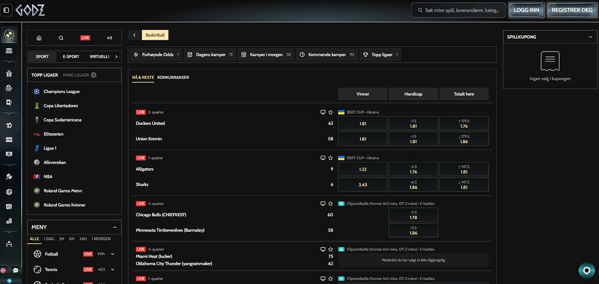Open match tracker icon for Alligators match
599x284 pixels.
[x=323, y=158]
